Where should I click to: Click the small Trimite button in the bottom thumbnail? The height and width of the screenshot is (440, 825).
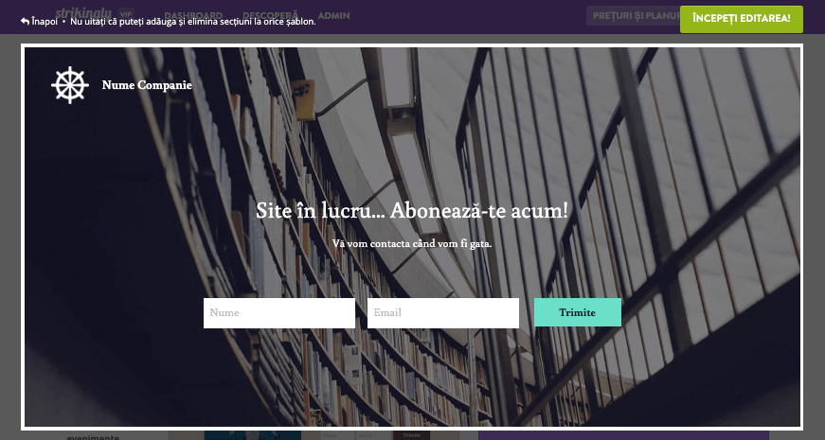pos(411,436)
